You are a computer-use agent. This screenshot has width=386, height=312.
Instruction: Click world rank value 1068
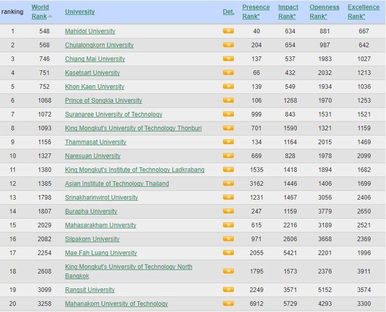pos(44,100)
